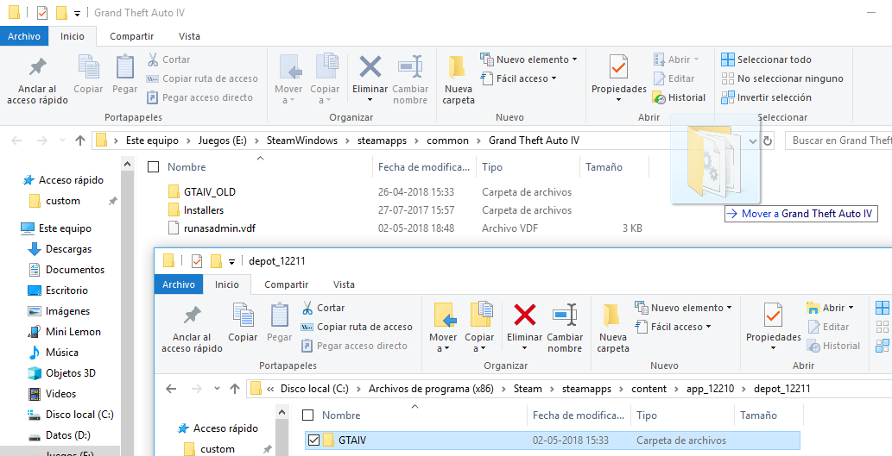The height and width of the screenshot is (456, 892).
Task: Click common breadcrumb in Grand Theft Auto IV address bar
Action: pyautogui.click(x=447, y=141)
